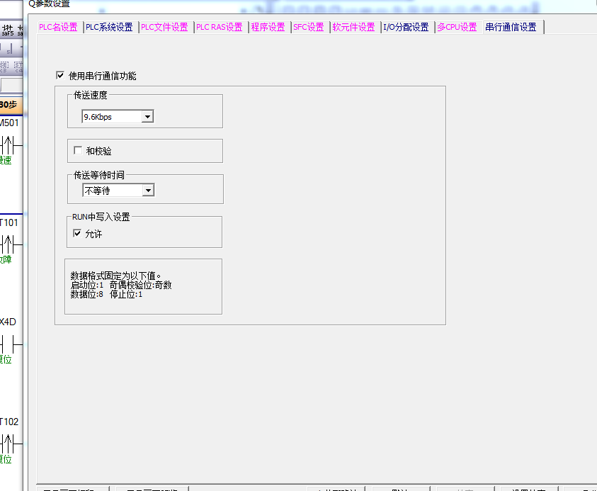
Task: Switch to the 多CPU设置 tab
Action: click(457, 28)
